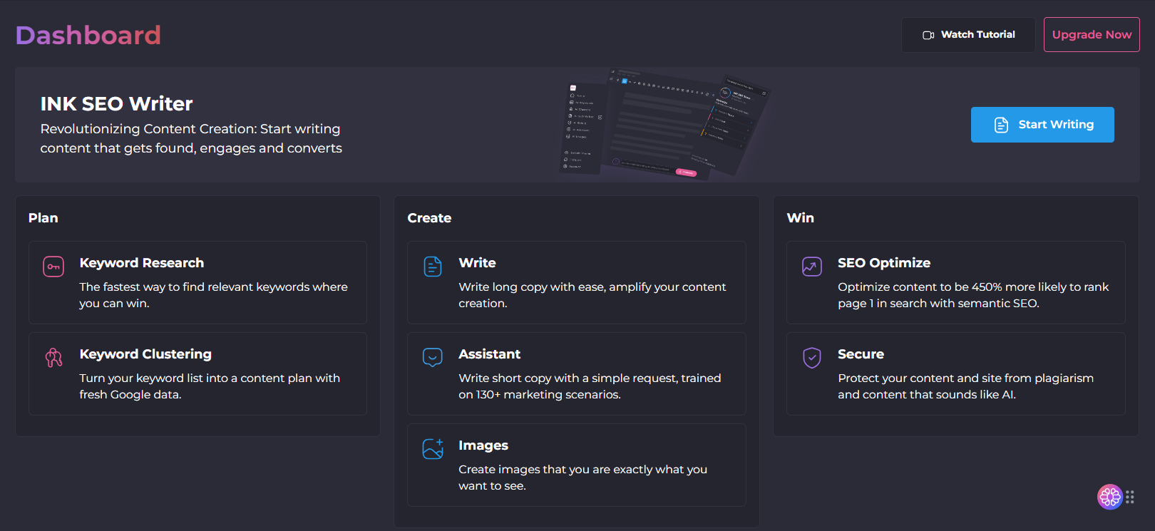1155x531 pixels.
Task: Open Keyword Clustering title
Action: pyautogui.click(x=145, y=354)
